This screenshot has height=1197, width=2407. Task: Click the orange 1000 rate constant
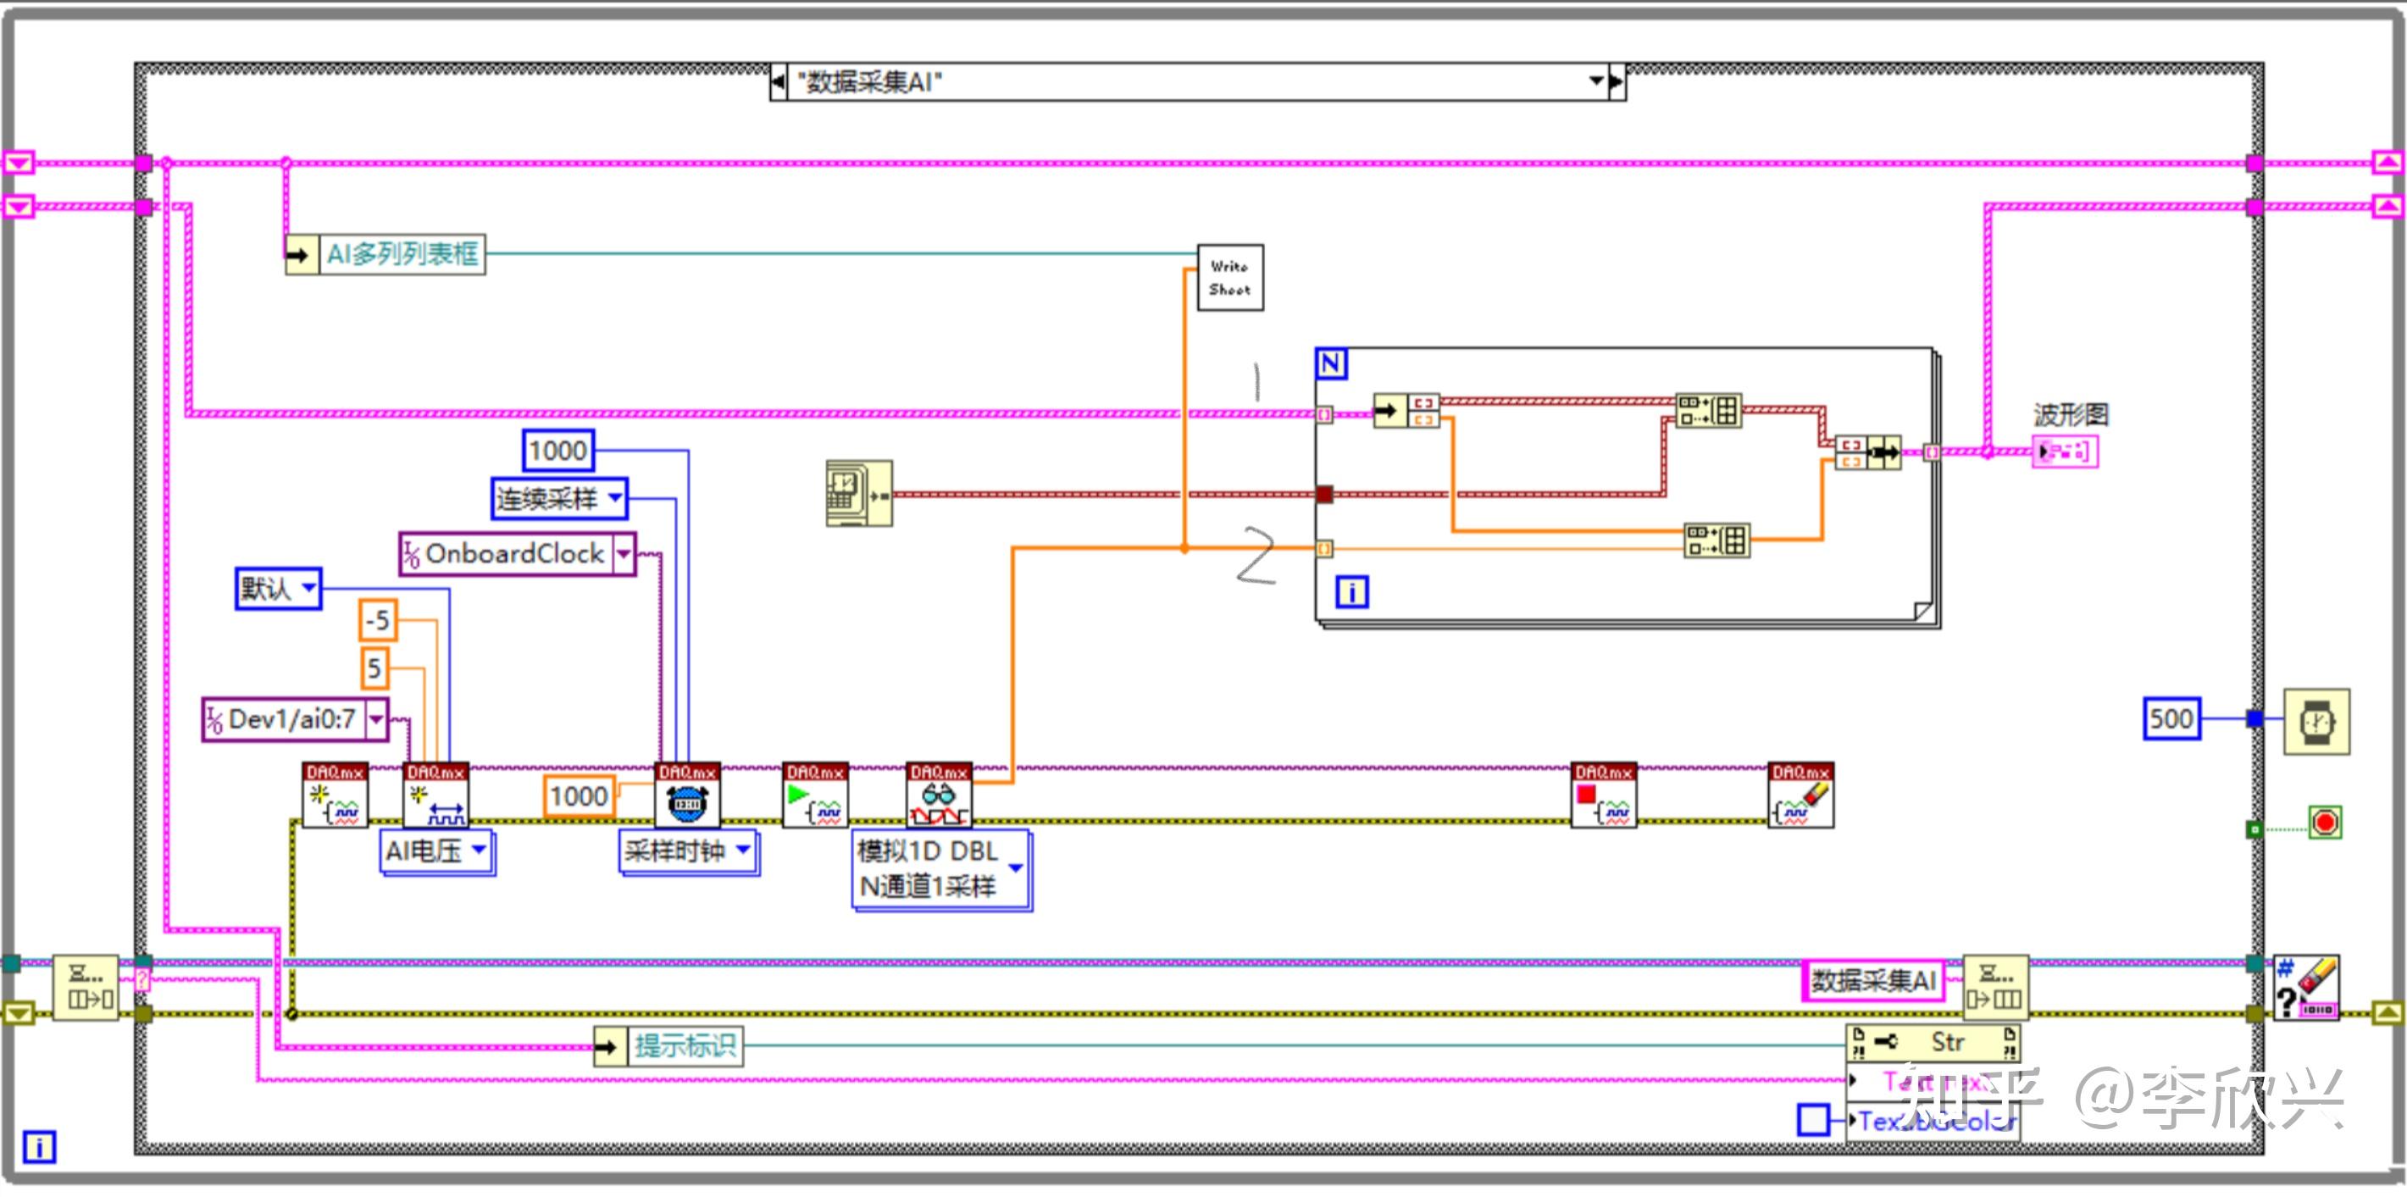tap(580, 797)
